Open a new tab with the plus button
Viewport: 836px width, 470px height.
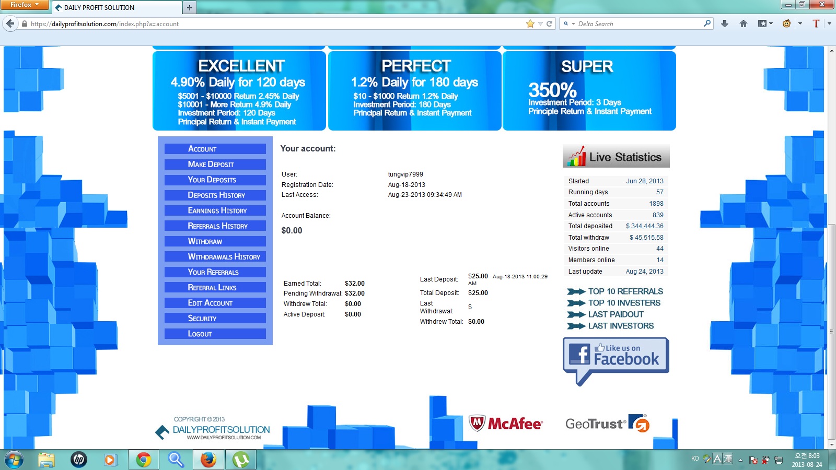[190, 7]
